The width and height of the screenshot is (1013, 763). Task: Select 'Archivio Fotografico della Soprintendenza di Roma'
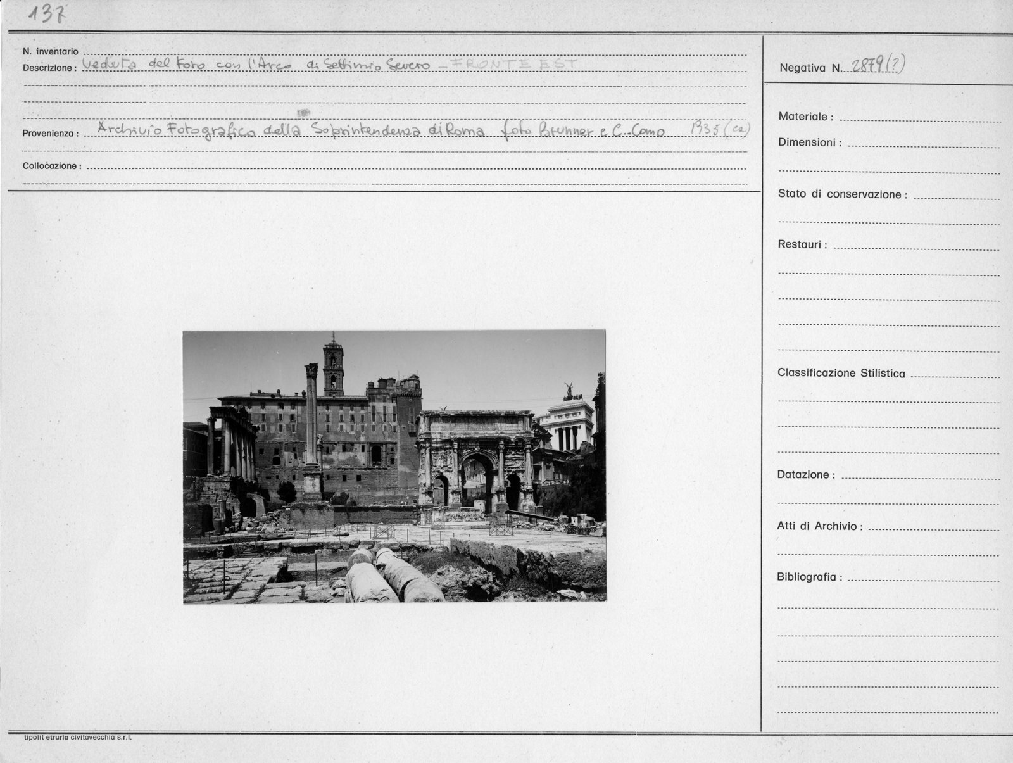pyautogui.click(x=291, y=130)
